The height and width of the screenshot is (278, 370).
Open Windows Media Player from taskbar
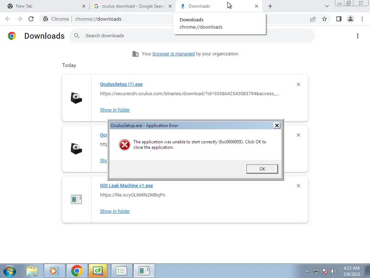point(54,271)
